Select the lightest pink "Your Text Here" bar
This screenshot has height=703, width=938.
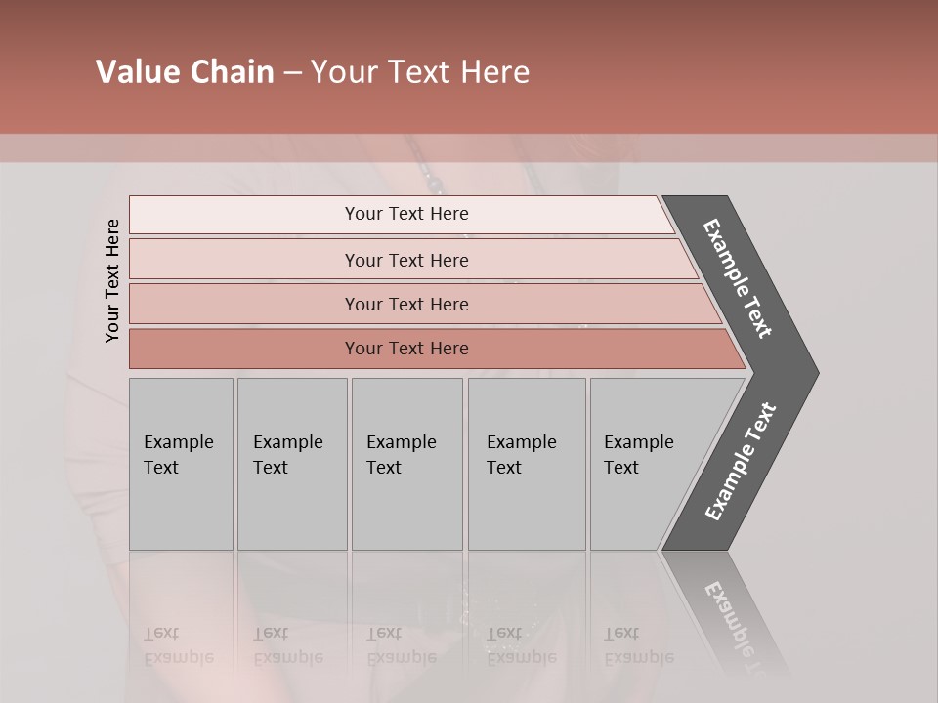click(402, 215)
